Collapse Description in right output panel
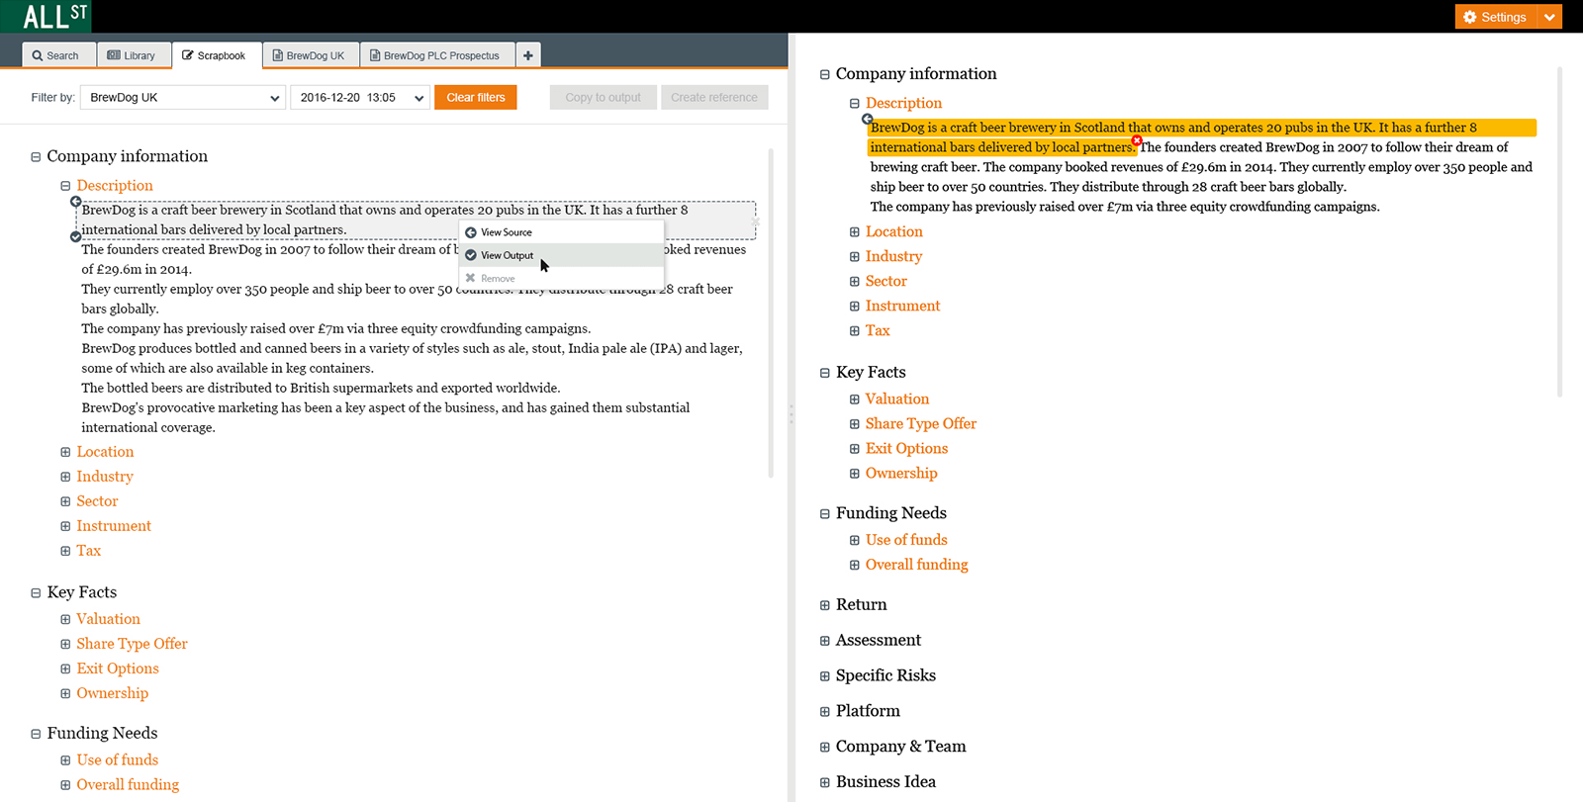 click(x=854, y=103)
